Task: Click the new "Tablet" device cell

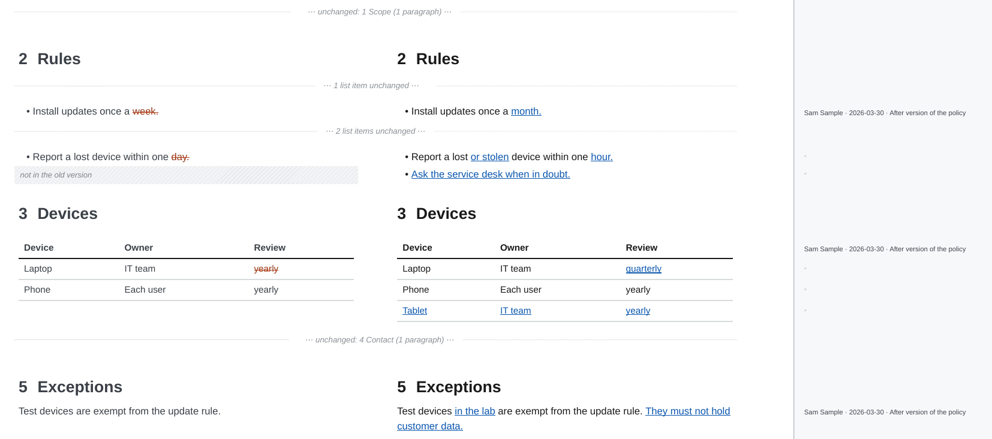Action: coord(414,311)
